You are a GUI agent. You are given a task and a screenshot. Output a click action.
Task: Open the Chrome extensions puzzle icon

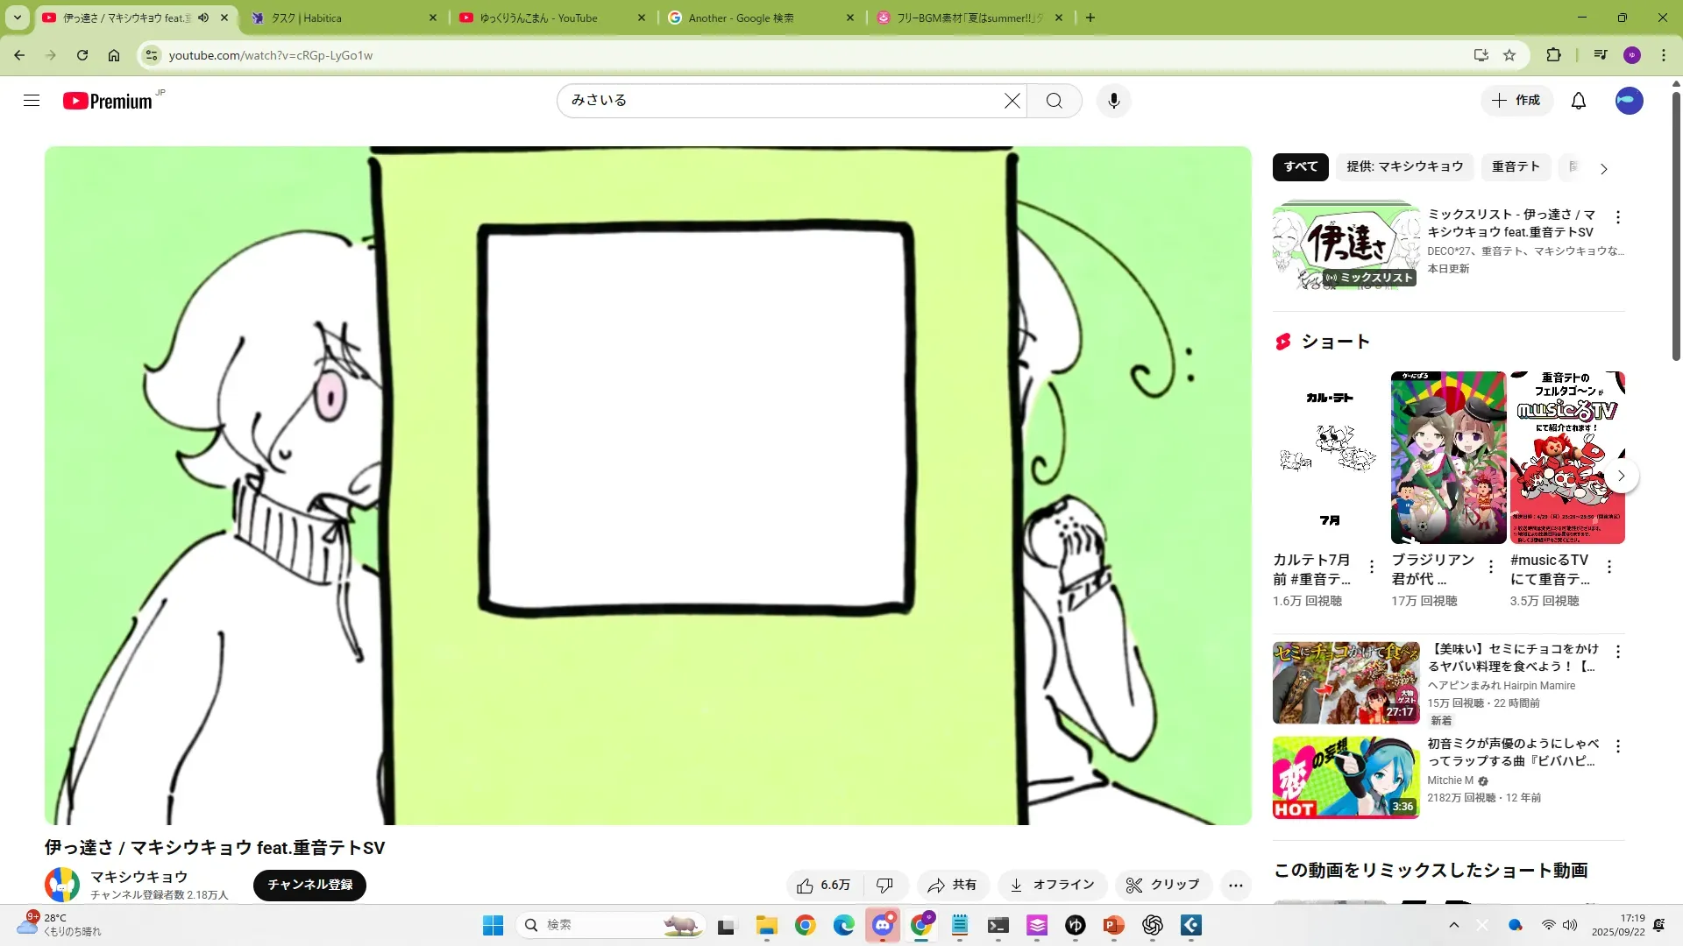pyautogui.click(x=1552, y=55)
